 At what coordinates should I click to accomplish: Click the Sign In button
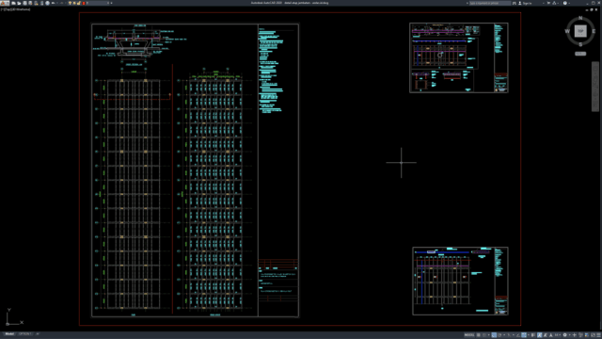click(527, 3)
